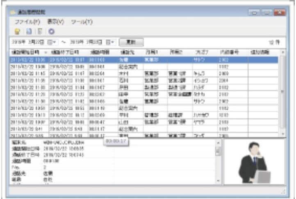The height and width of the screenshot is (199, 296).
Task: Open the start date calendar dropdown
Action: pyautogui.click(x=50, y=42)
